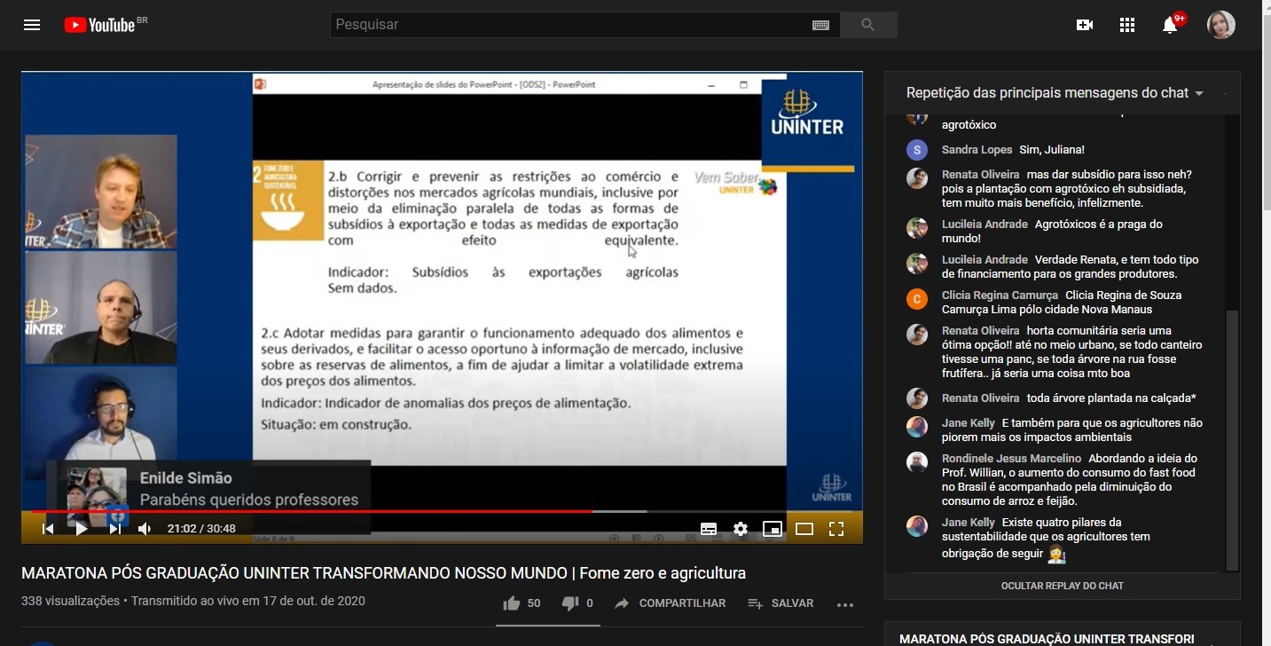Viewport: 1271px width, 646px height.
Task: Click OCULTAR REPLAY DO CHAT
Action: coord(1062,586)
